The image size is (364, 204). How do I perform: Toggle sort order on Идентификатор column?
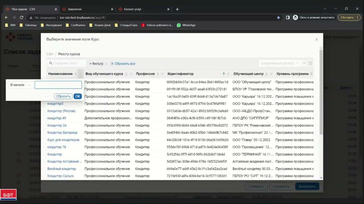224,74
